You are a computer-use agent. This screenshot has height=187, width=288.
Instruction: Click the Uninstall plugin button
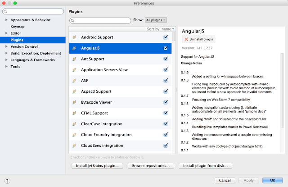199,40
